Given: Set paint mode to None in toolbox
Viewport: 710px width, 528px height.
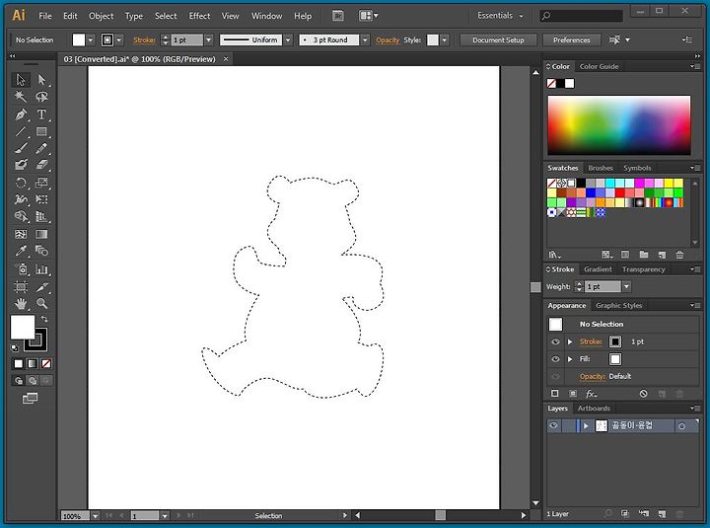Looking at the screenshot, I should (46, 363).
